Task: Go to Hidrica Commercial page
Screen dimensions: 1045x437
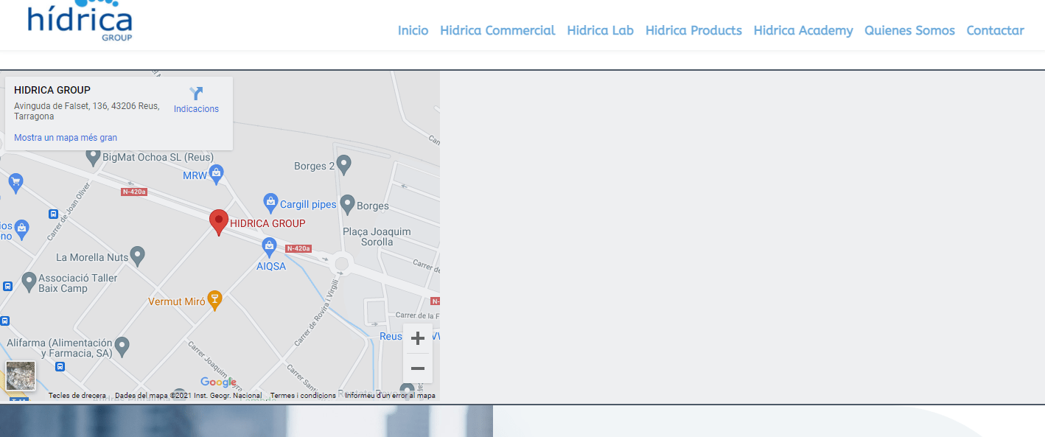Action: click(x=497, y=30)
